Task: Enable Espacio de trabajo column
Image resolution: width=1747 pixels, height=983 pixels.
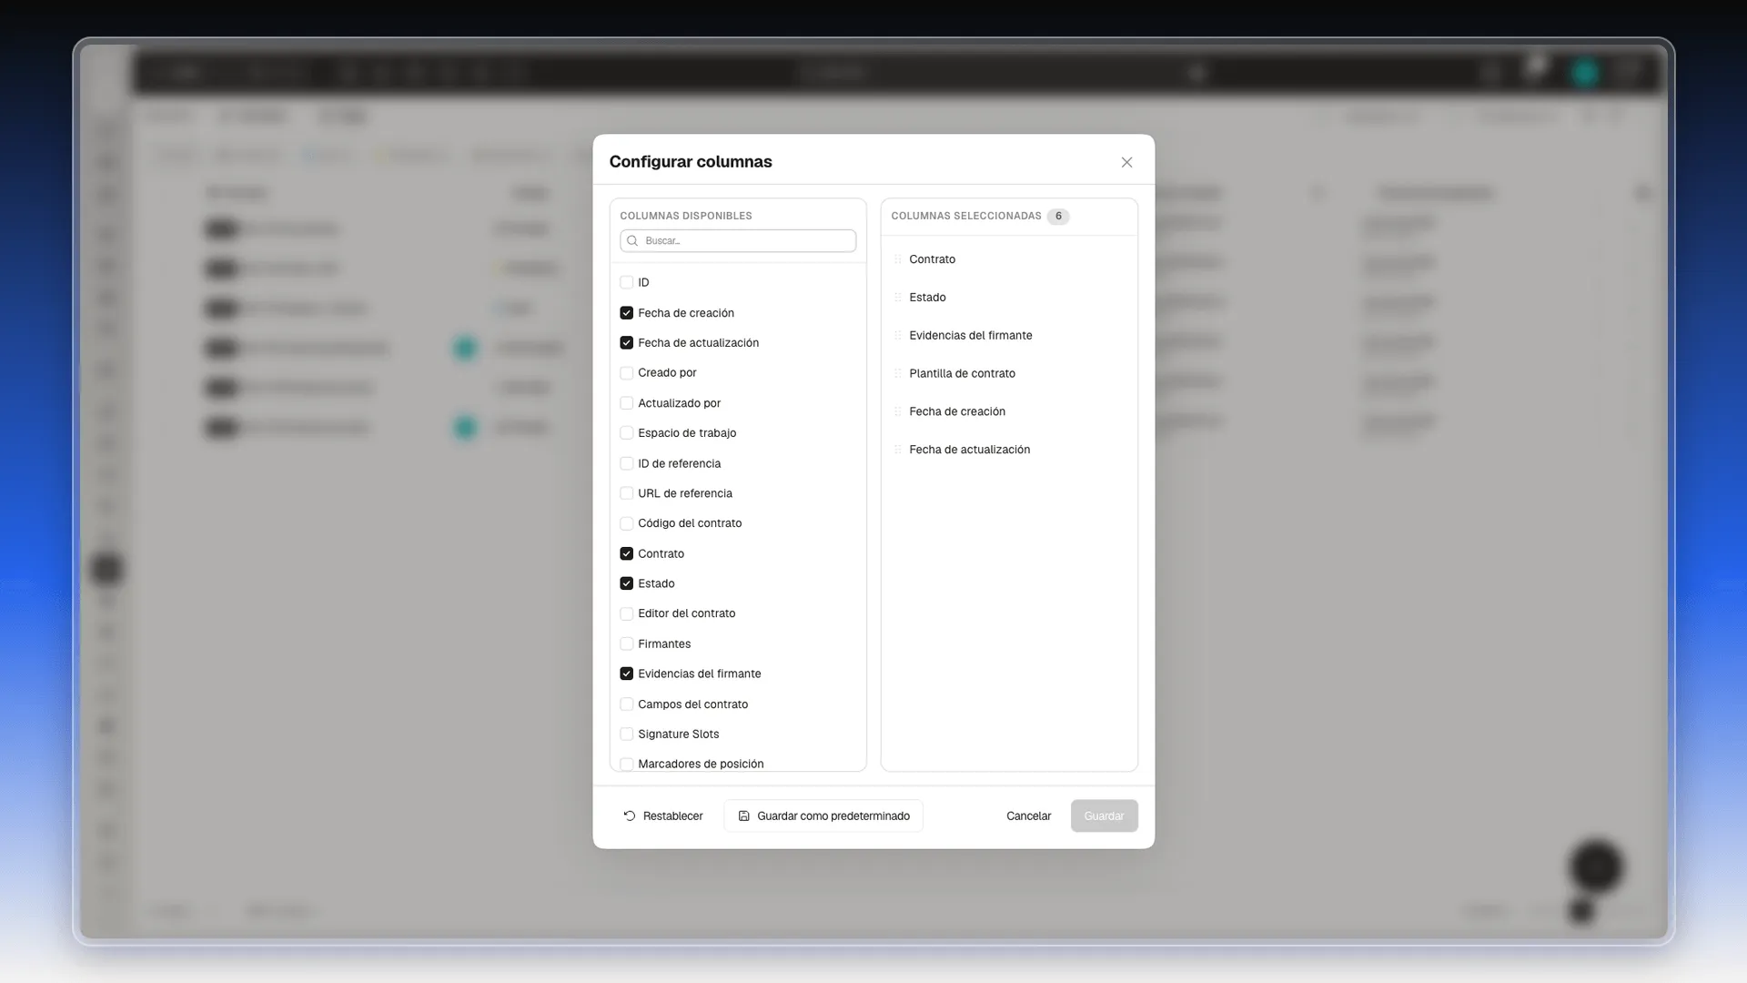Action: coord(626,433)
